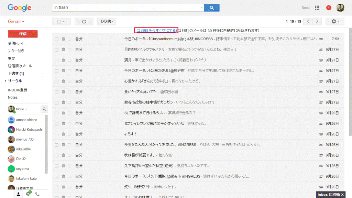Open the red notifications badge

(x=329, y=8)
